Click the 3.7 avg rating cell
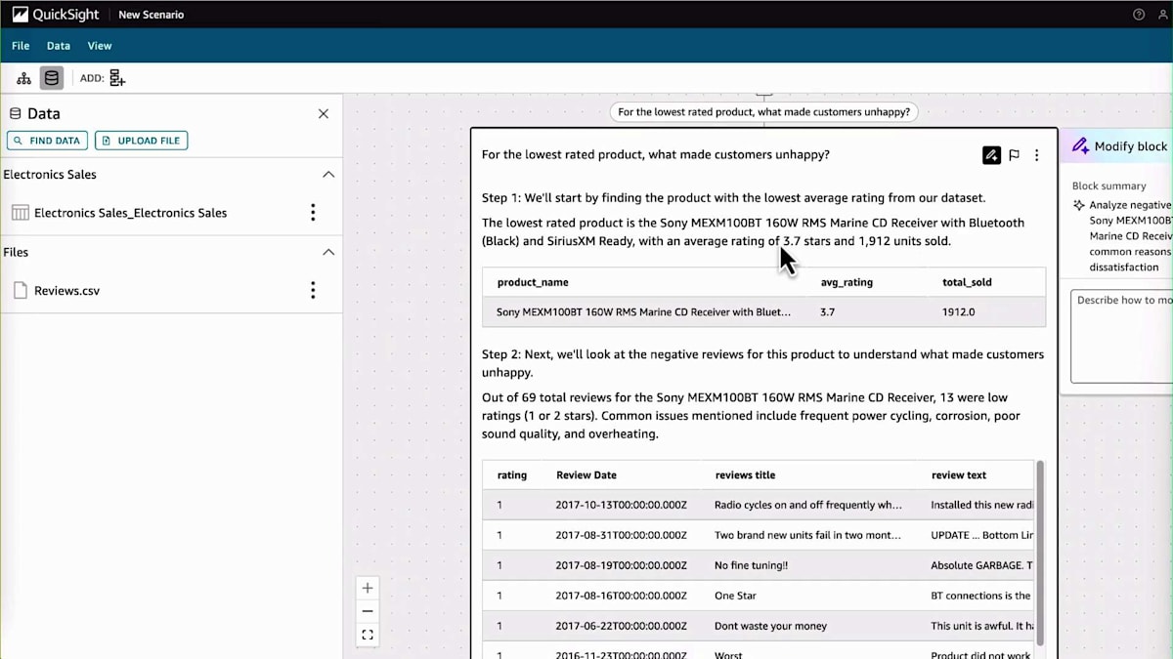Viewport: 1173px width, 659px height. pos(827,312)
